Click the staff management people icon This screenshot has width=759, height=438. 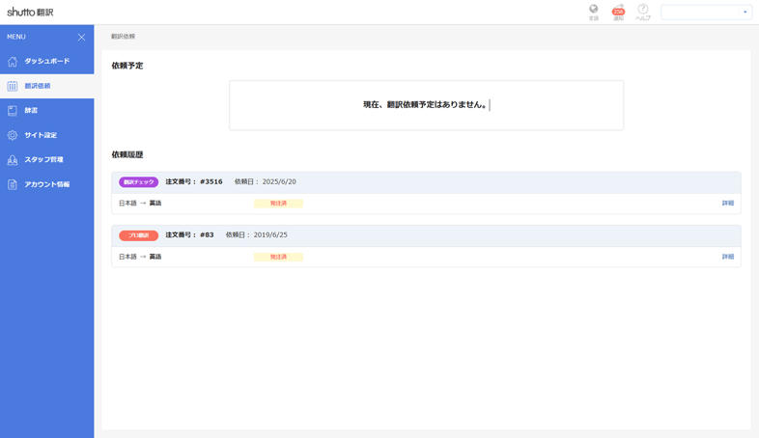click(x=13, y=160)
